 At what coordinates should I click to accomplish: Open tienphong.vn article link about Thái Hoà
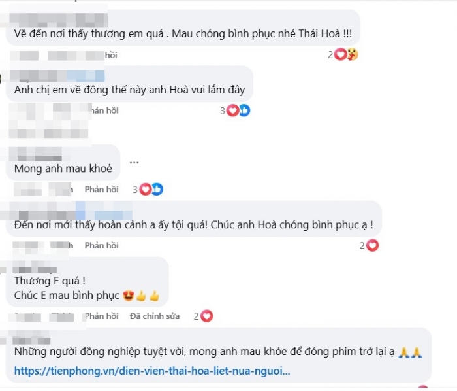(152, 371)
